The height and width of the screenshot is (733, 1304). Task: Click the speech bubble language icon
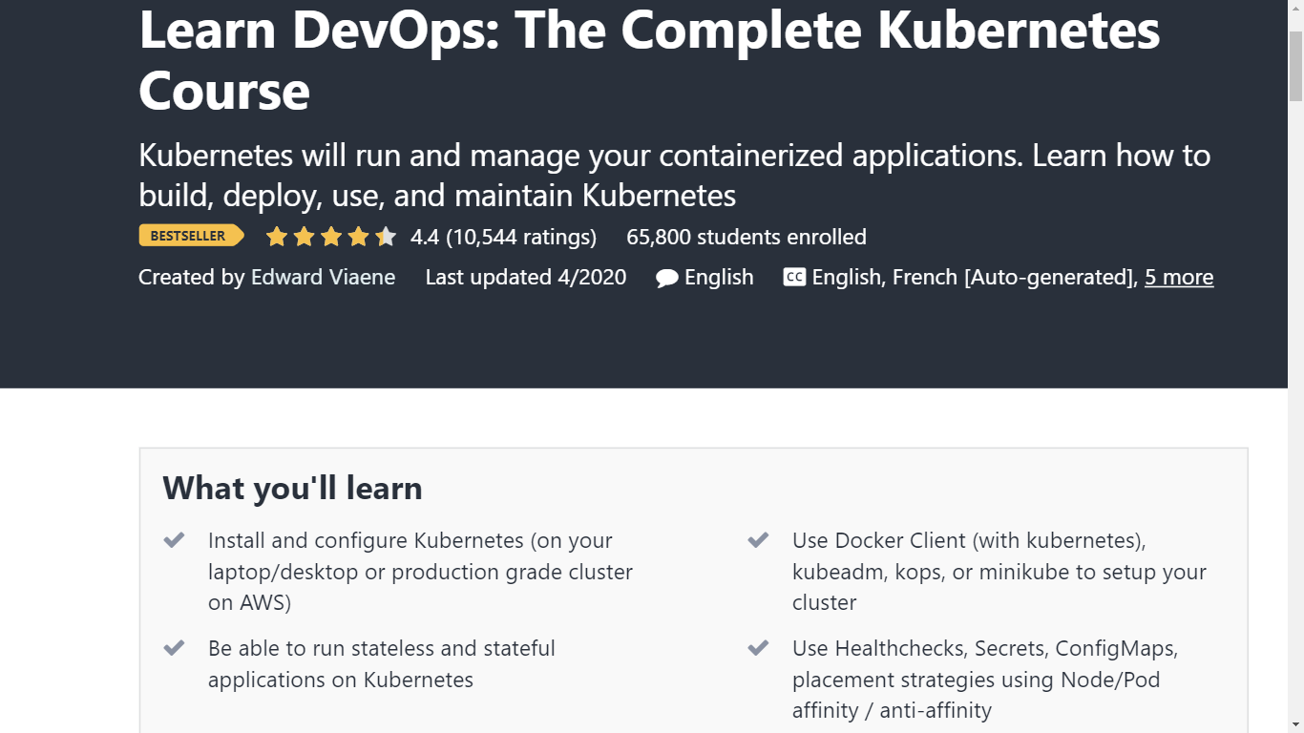tap(667, 278)
